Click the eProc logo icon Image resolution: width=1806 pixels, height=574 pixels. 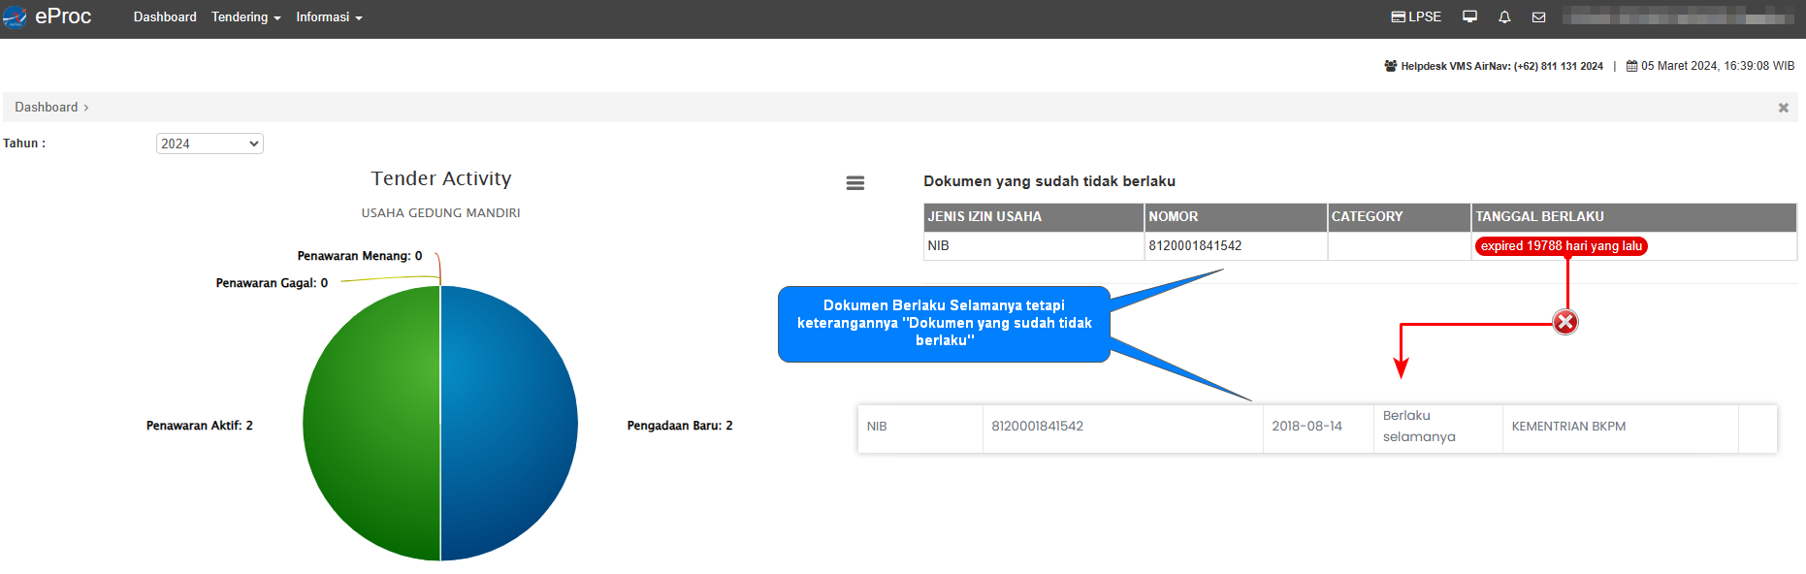(16, 17)
